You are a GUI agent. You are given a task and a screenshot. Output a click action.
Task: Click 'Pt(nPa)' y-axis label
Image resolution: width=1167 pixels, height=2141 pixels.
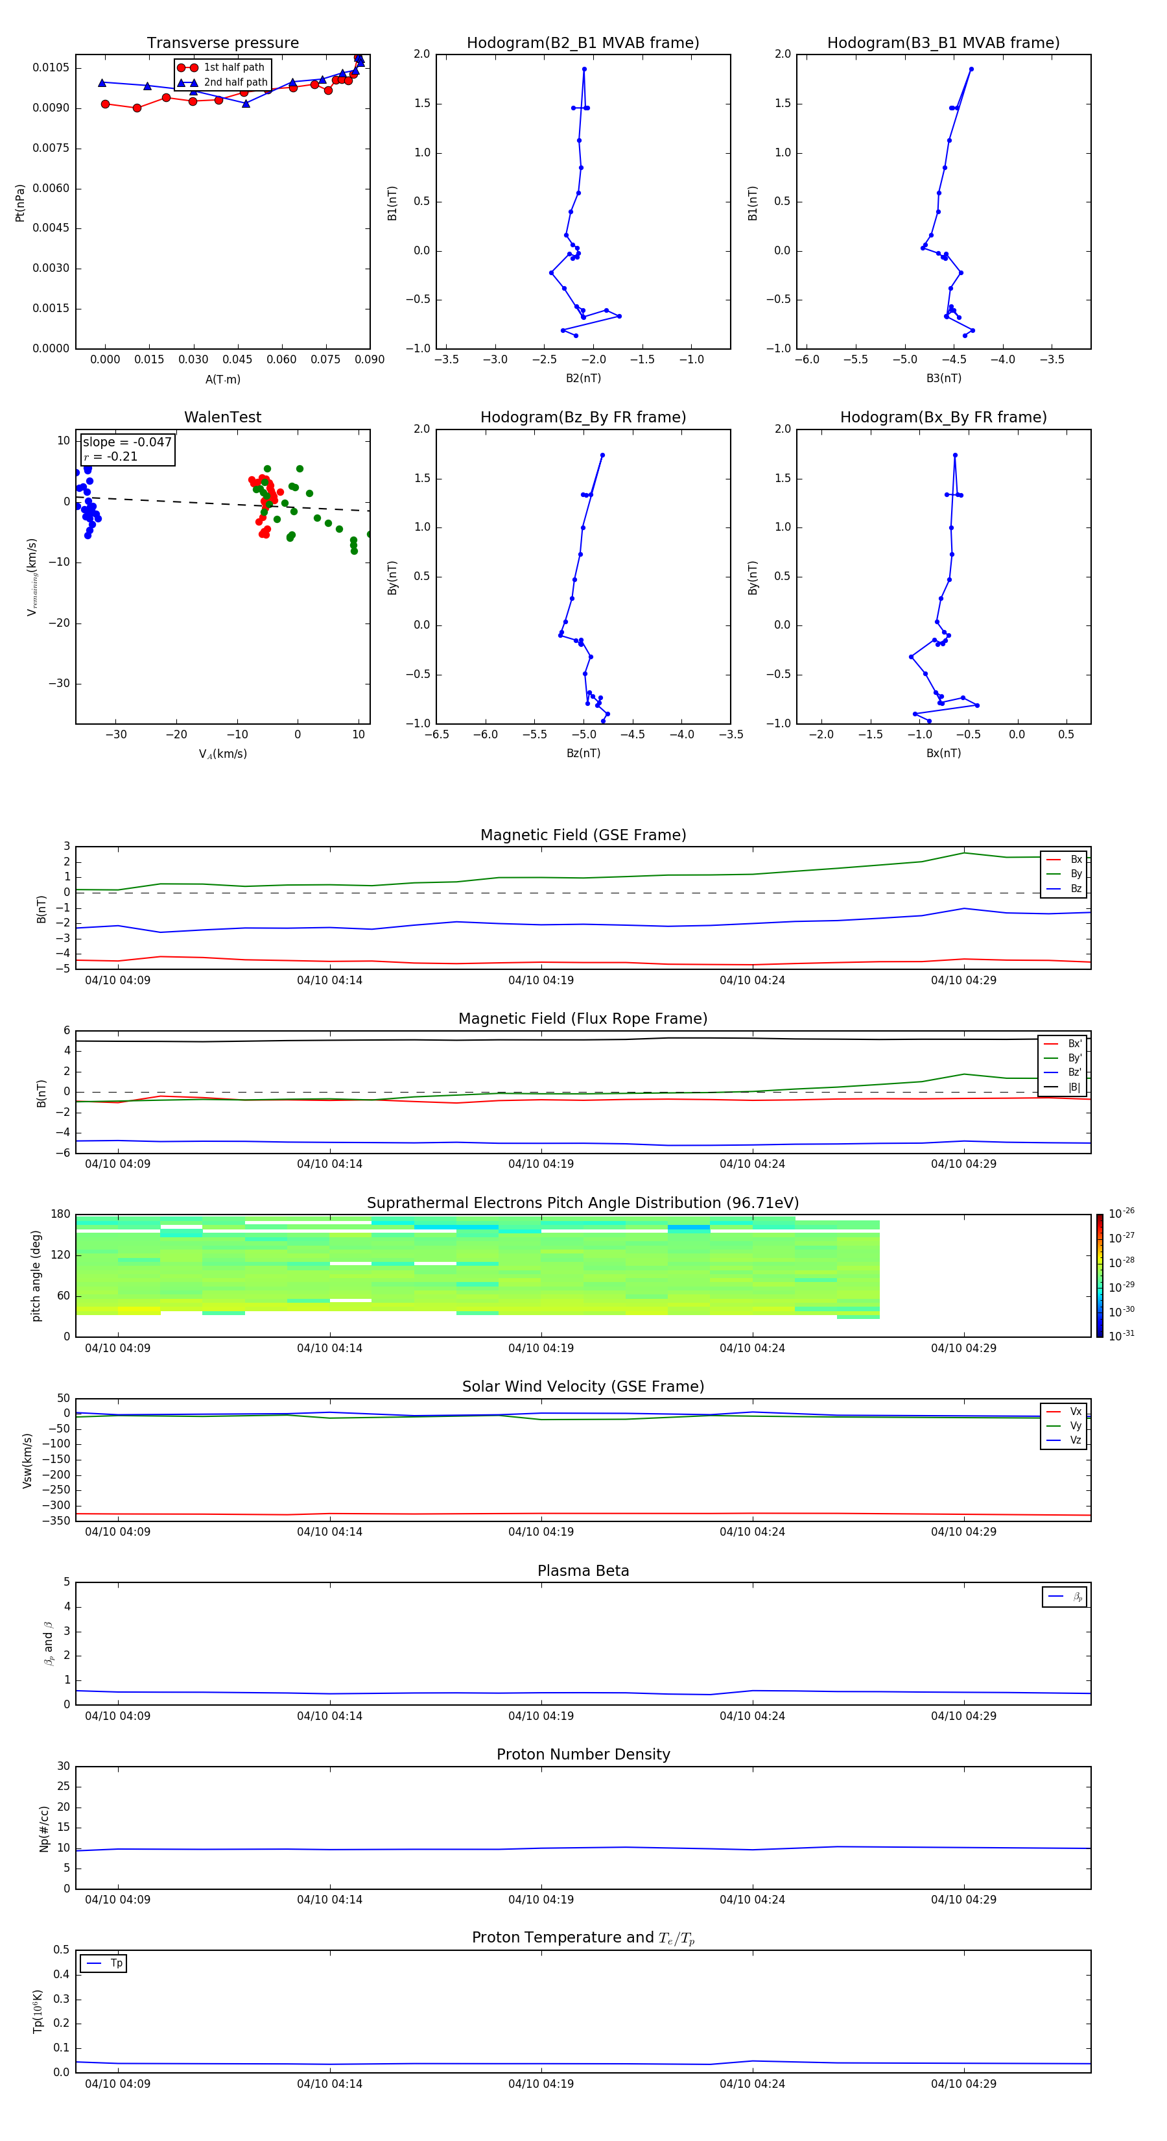click(x=20, y=203)
